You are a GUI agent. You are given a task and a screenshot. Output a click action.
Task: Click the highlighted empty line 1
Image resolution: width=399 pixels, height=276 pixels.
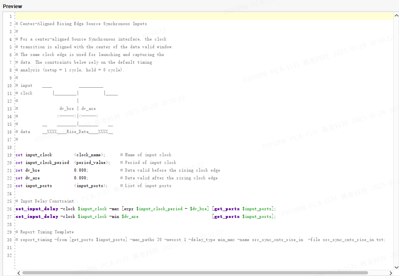(204, 16)
